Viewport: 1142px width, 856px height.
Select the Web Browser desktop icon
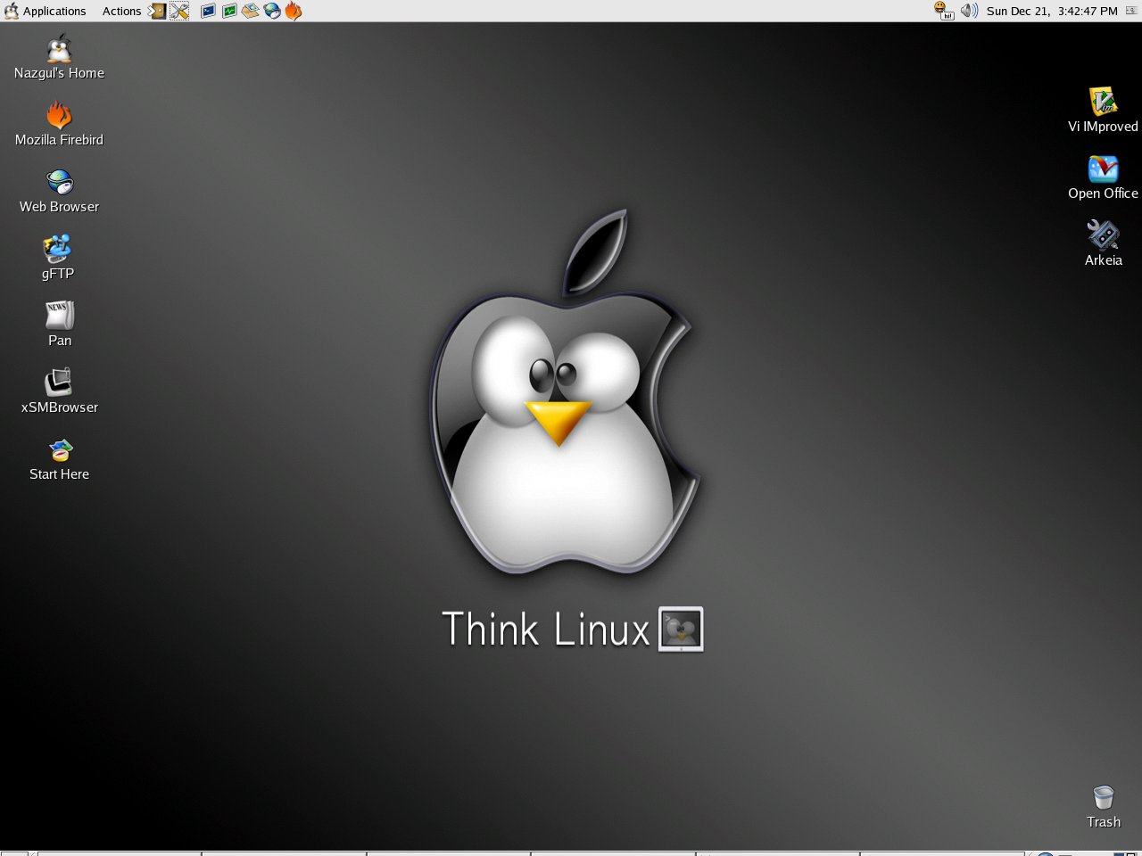pyautogui.click(x=59, y=183)
